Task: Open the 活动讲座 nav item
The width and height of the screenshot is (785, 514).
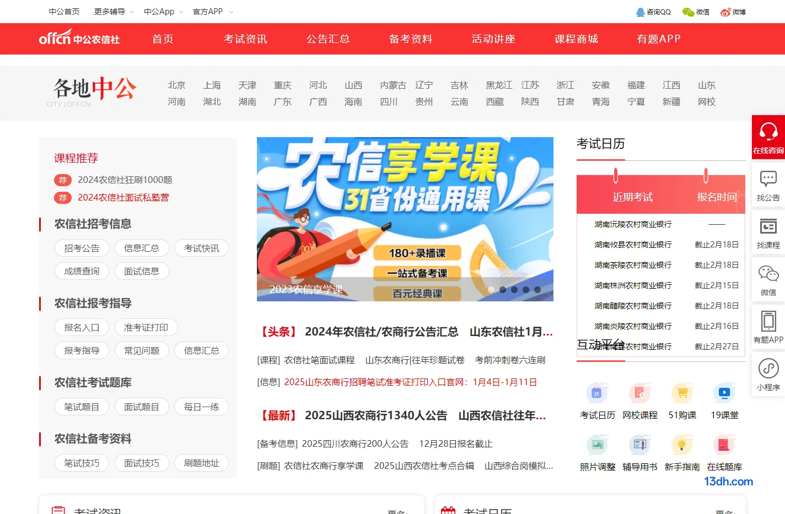Action: (x=493, y=39)
